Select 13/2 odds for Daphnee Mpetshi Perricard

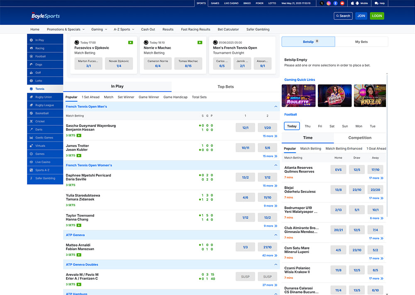(x=245, y=177)
